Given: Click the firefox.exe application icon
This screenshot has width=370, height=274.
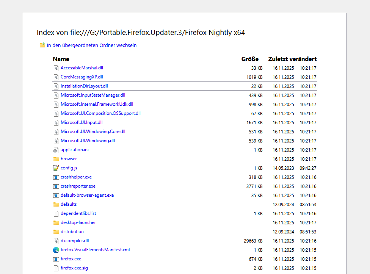Looking at the screenshot, I should pyautogui.click(x=56, y=259).
